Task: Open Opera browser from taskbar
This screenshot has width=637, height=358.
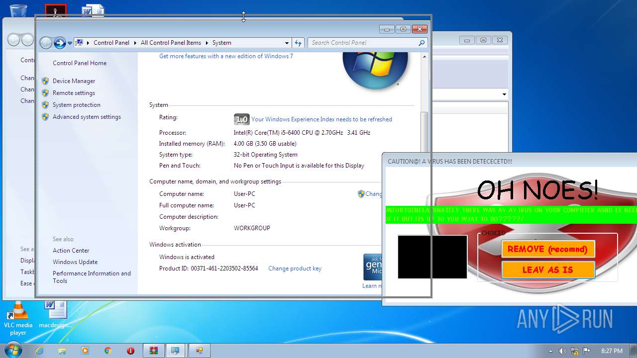Action: 130,351
